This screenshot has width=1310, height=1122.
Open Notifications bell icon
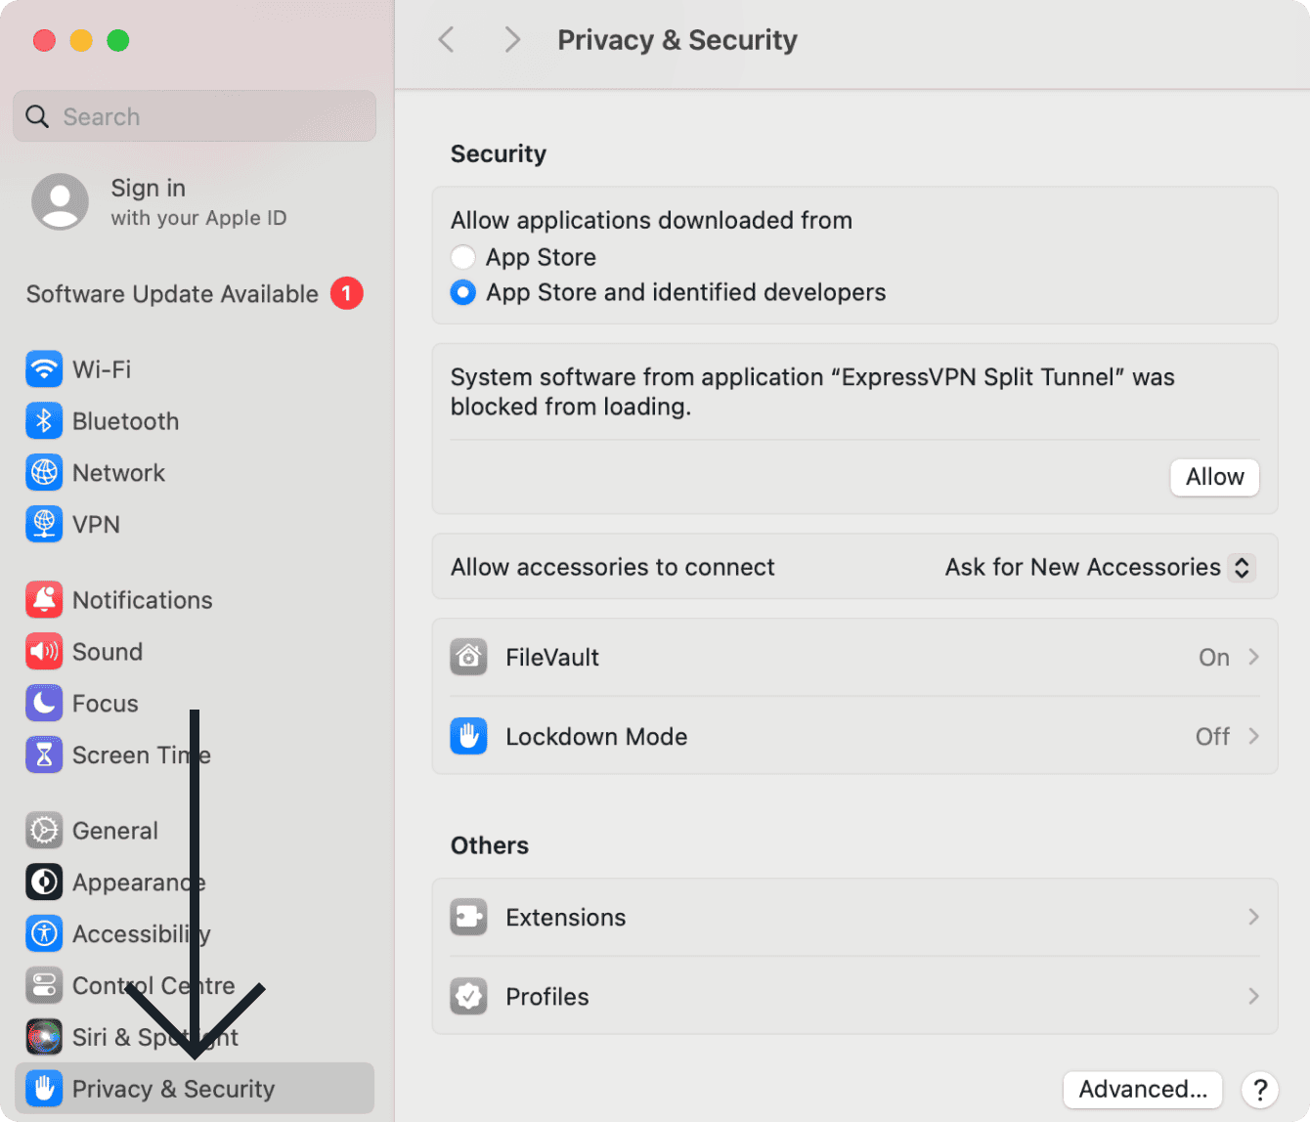(44, 600)
